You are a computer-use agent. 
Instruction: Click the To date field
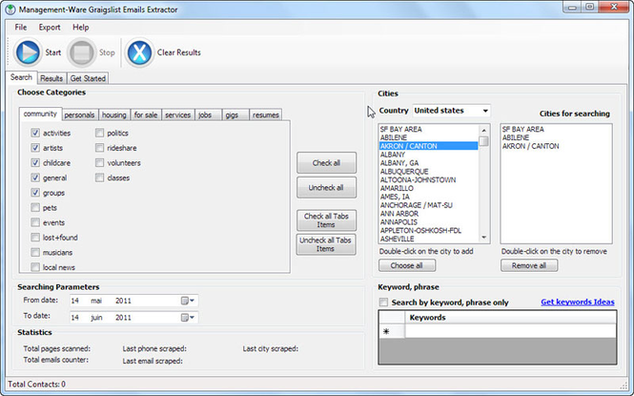coord(133,318)
